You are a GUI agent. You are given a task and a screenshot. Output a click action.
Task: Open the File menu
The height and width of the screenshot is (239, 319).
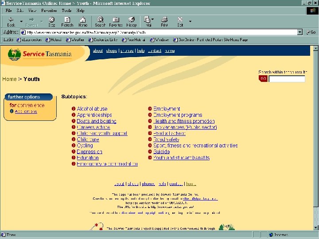[x=8, y=11]
